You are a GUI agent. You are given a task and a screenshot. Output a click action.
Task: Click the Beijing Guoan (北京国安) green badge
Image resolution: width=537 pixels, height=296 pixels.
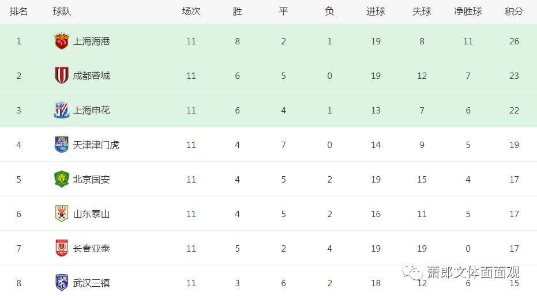(62, 179)
